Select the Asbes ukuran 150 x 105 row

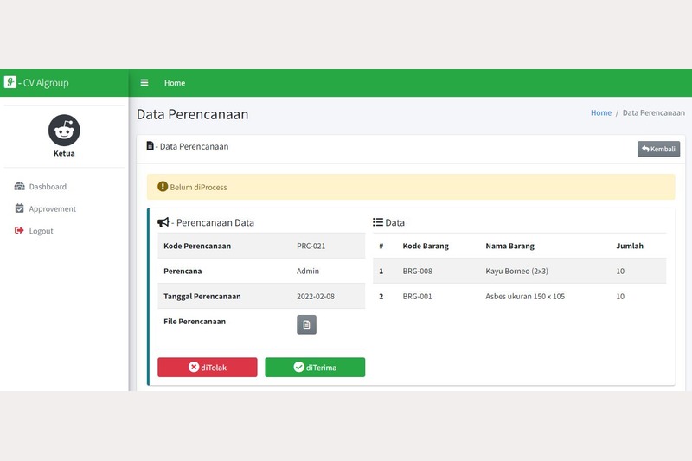[x=519, y=297]
